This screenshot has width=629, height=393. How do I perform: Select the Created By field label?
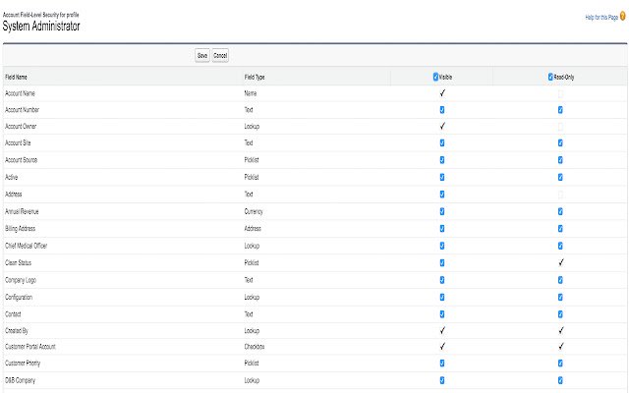pyautogui.click(x=17, y=331)
